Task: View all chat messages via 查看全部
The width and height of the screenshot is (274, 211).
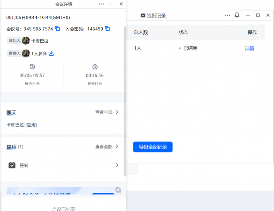Action: (x=104, y=112)
